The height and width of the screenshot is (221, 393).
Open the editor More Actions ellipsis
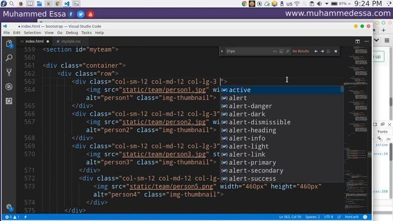click(367, 41)
